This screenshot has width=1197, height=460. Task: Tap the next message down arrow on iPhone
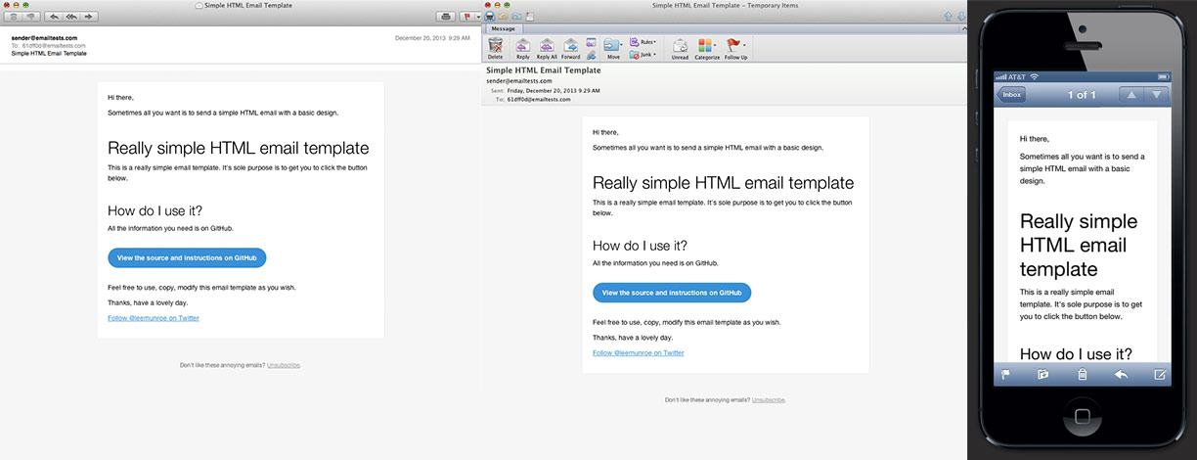(1156, 95)
